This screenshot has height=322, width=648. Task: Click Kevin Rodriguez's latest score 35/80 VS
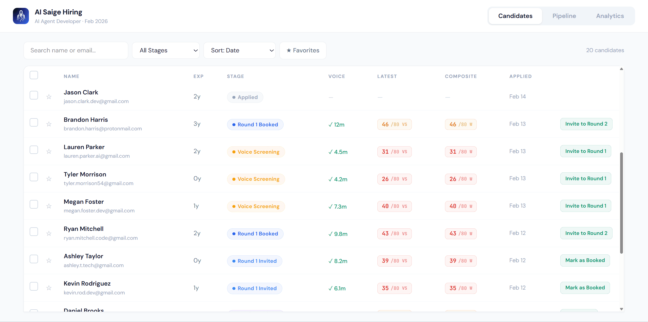(394, 288)
